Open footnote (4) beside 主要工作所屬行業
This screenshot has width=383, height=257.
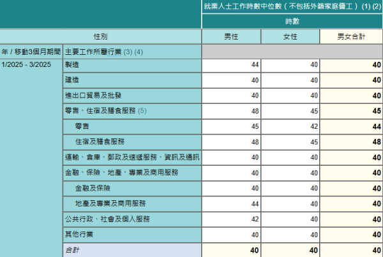tap(139, 52)
